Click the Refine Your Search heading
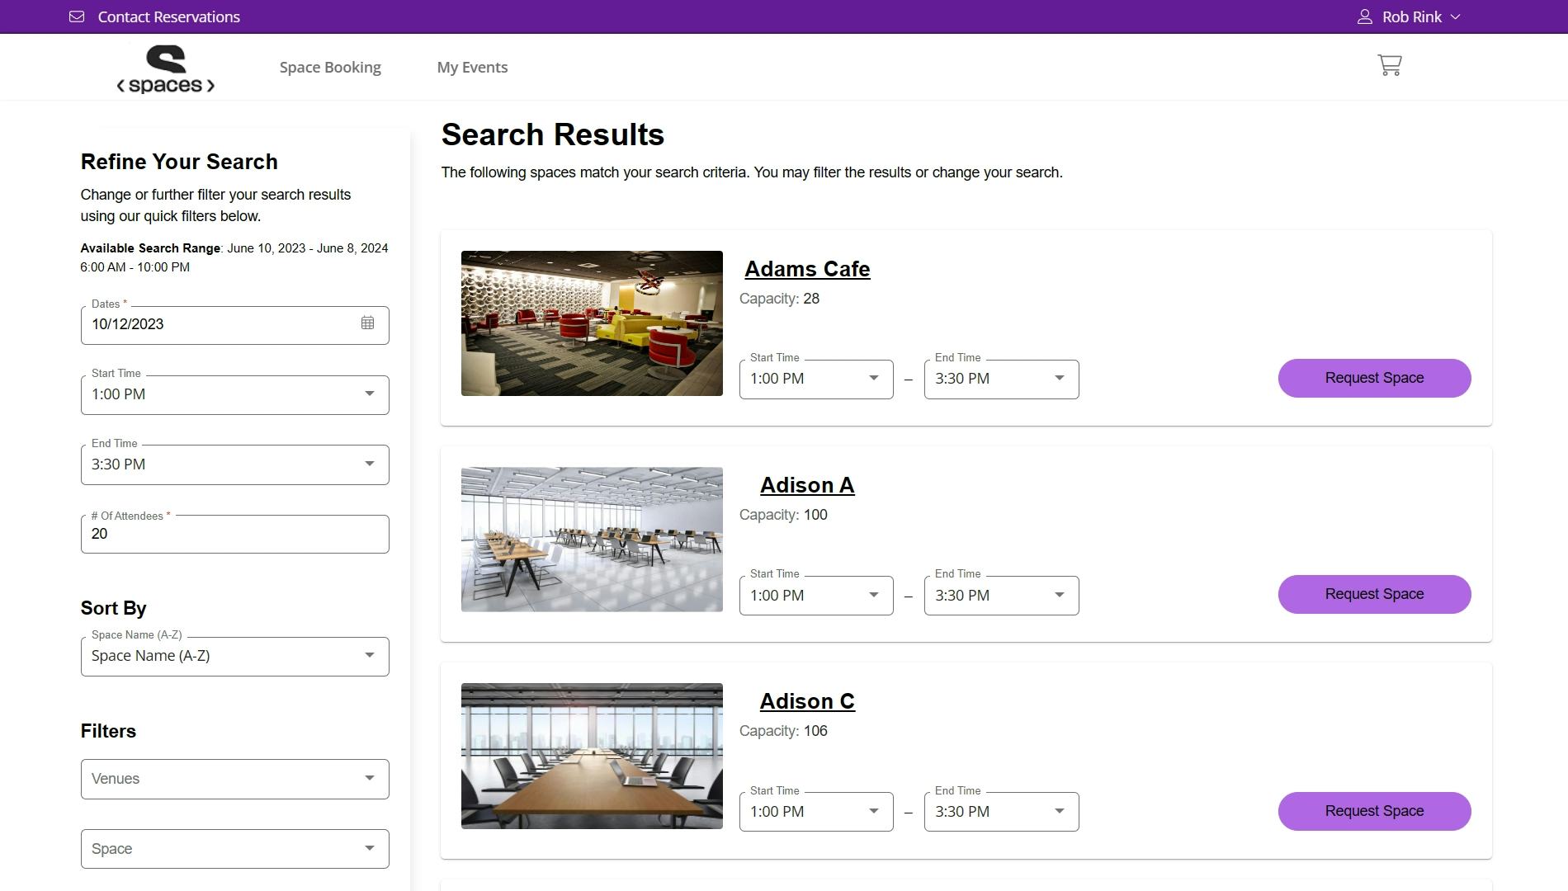1568x891 pixels. (x=179, y=162)
